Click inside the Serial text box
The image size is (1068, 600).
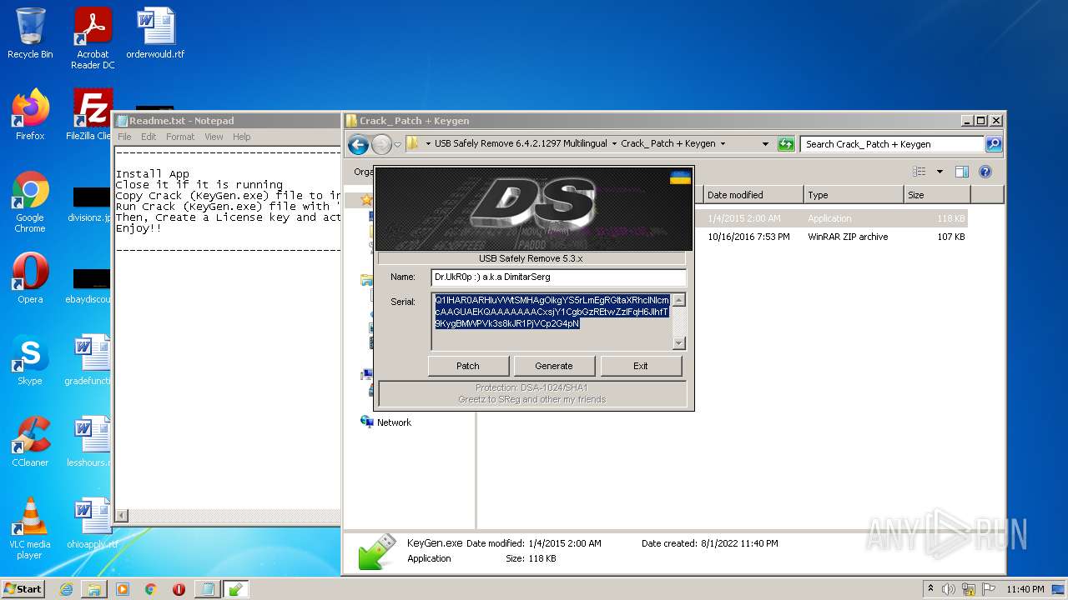[552, 321]
